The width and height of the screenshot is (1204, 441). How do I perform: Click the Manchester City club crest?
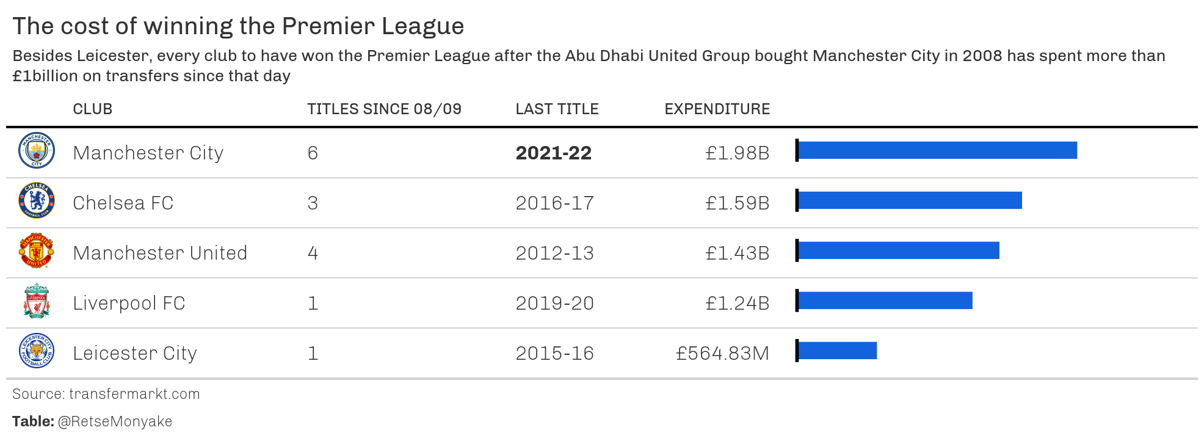[37, 151]
